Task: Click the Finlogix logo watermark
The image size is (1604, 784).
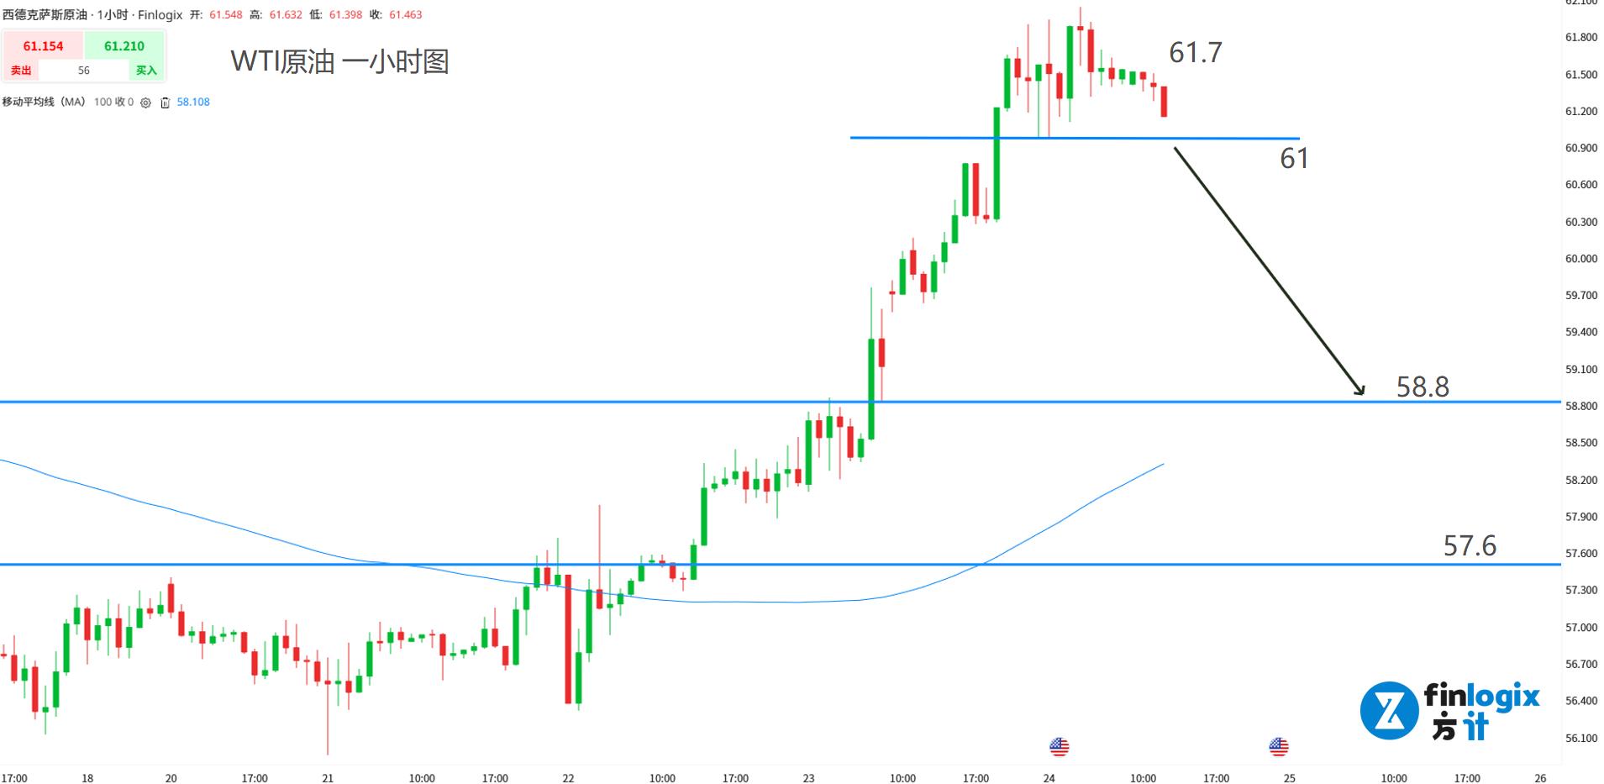Action: [1449, 711]
